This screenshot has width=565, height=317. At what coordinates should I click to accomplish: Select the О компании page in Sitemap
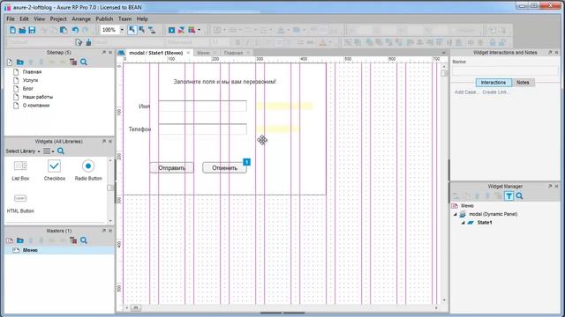pos(36,106)
